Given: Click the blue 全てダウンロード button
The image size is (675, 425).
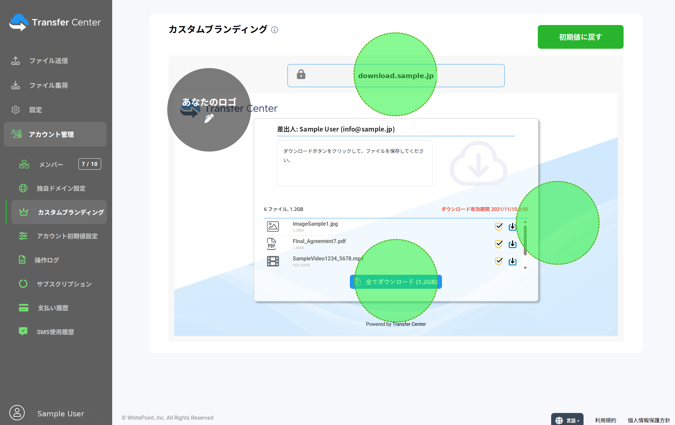Looking at the screenshot, I should coord(396,282).
